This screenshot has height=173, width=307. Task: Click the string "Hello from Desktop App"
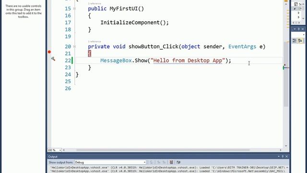pyautogui.click(x=188, y=61)
